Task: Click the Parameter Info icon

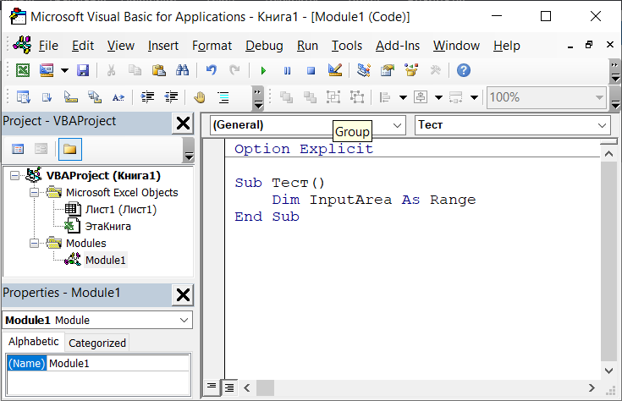Action: pos(95,97)
